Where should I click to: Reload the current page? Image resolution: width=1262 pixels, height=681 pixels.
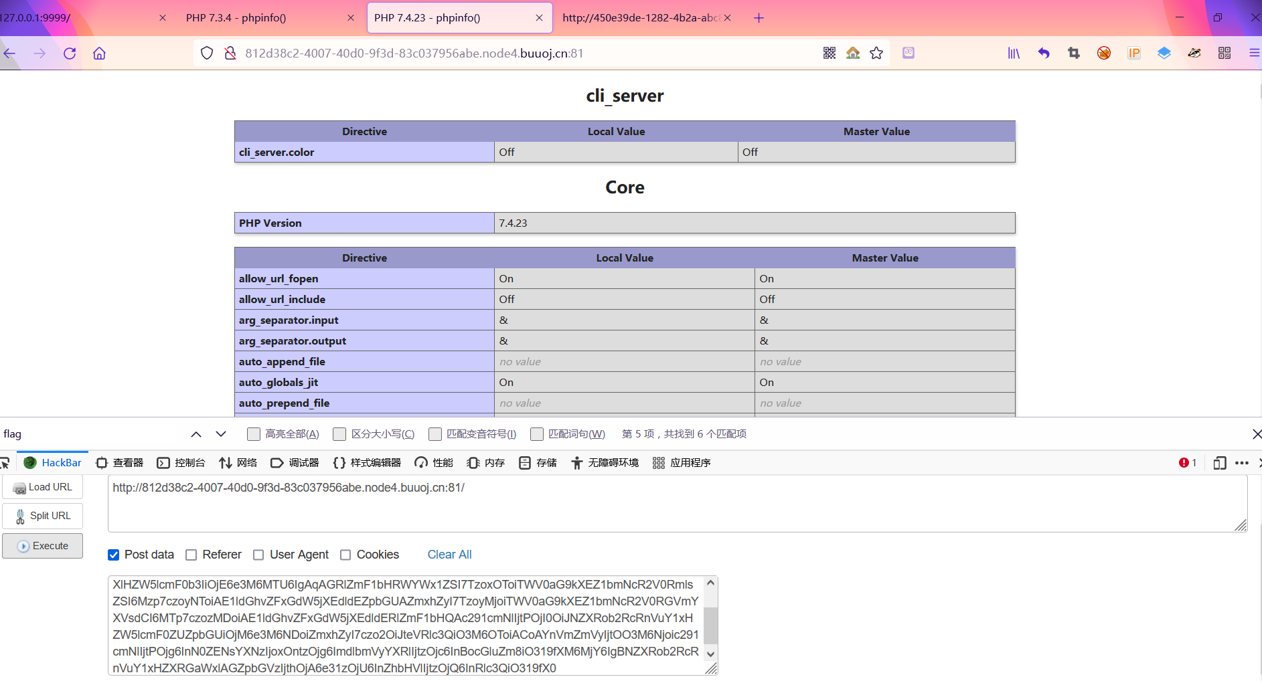click(x=70, y=54)
